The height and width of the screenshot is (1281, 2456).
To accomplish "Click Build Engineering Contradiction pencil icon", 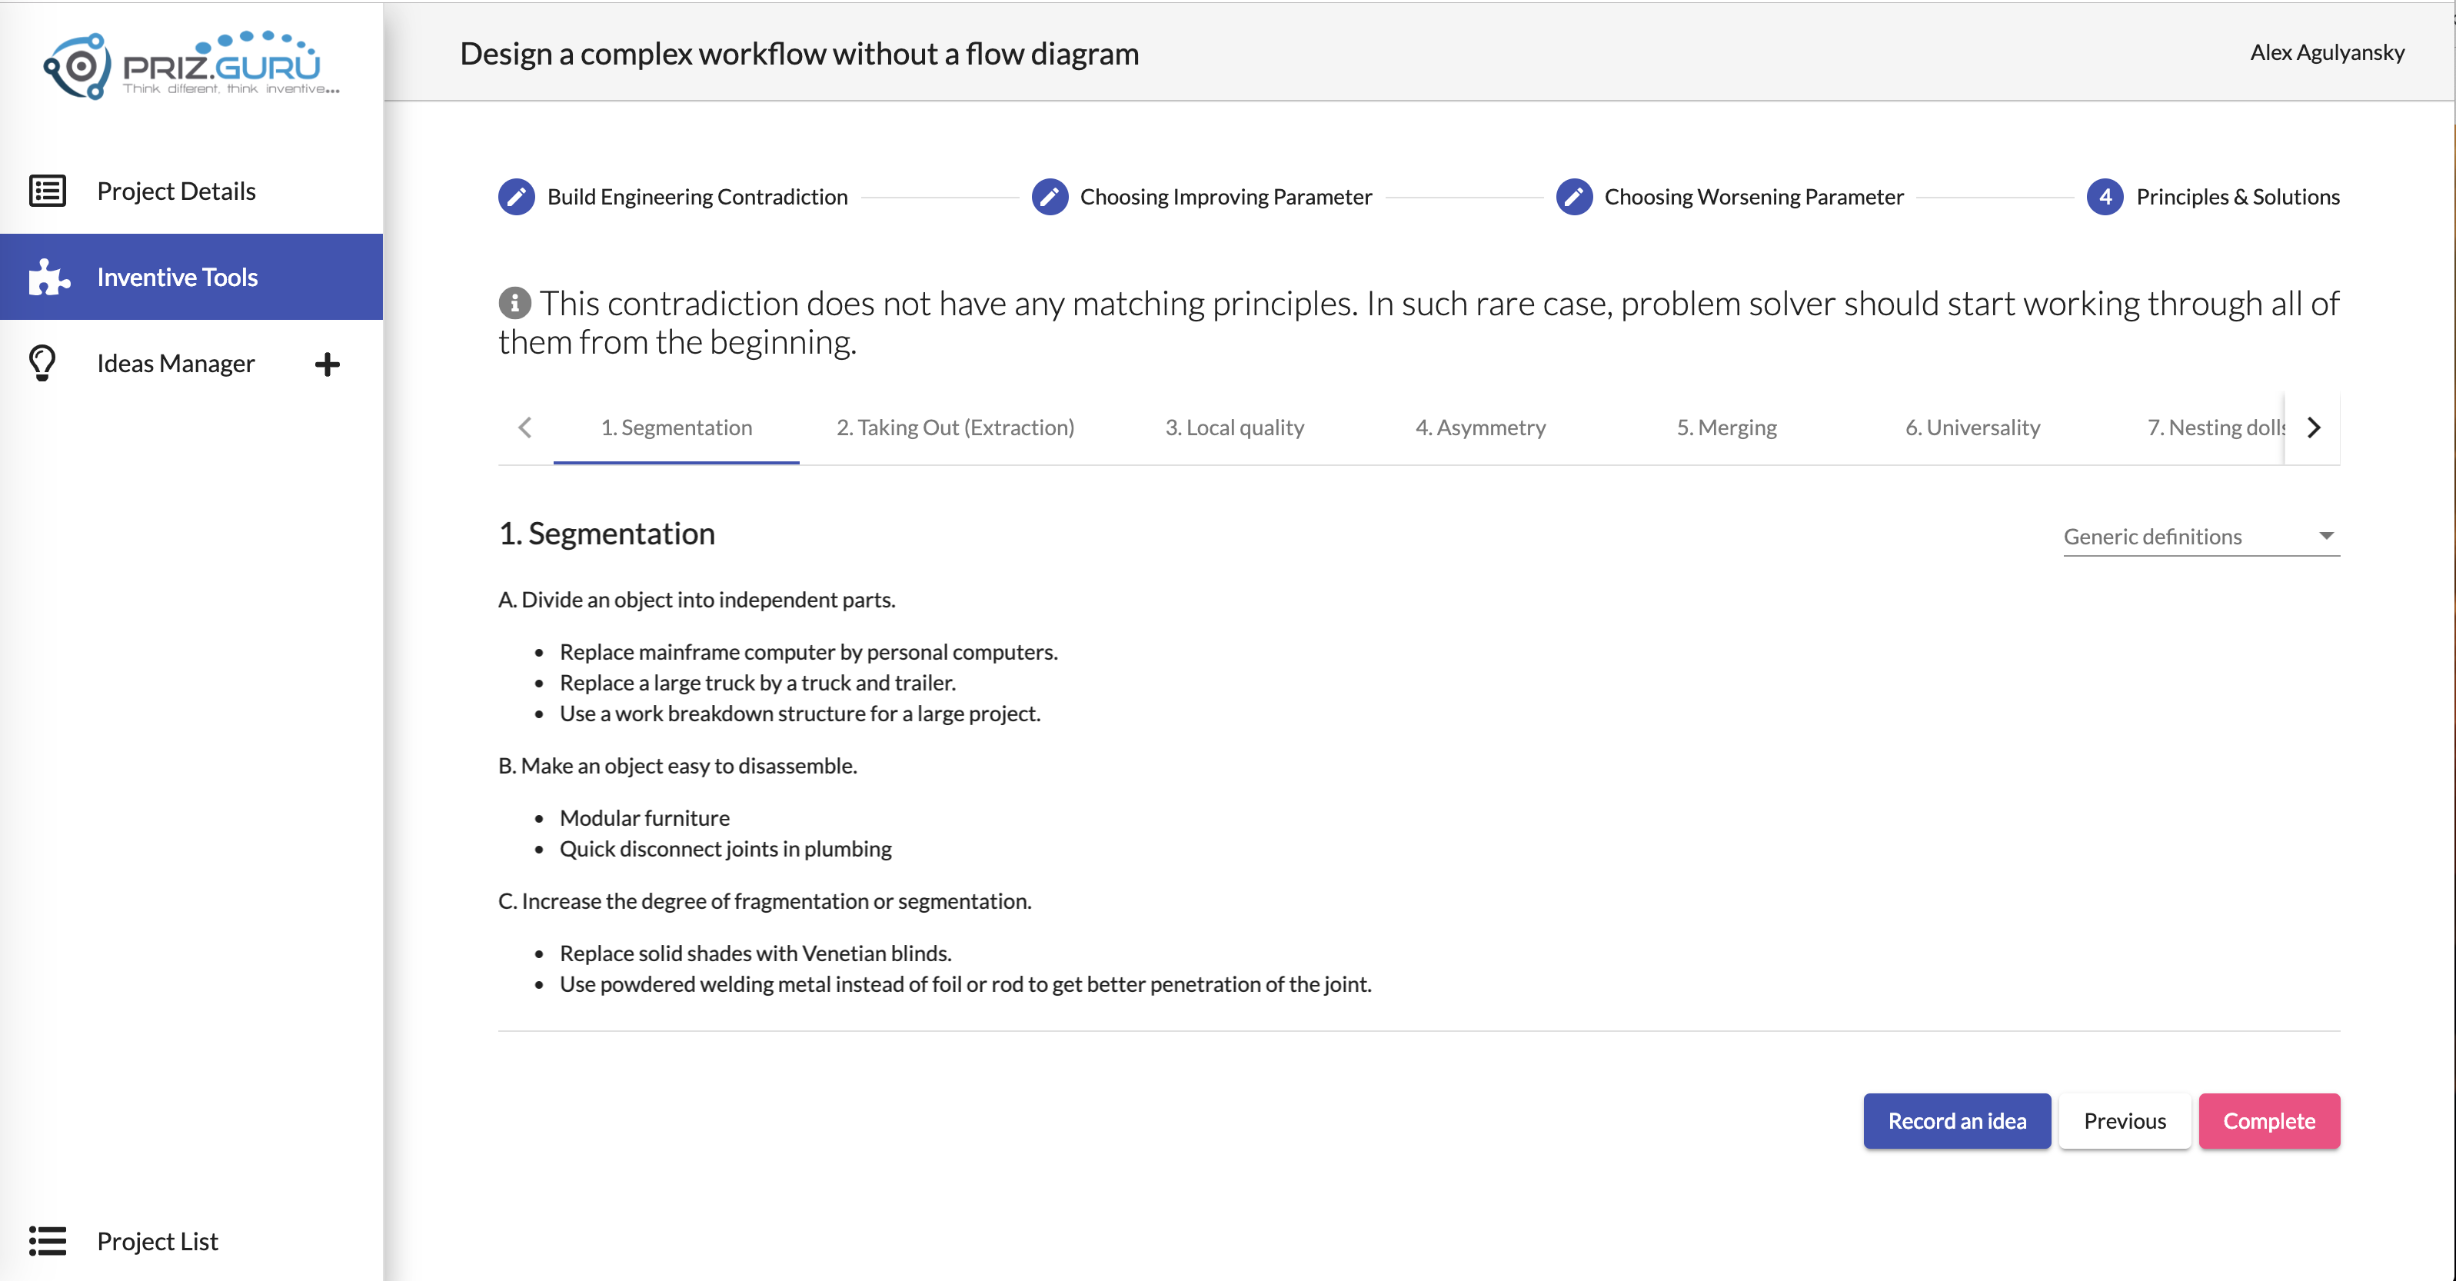I will pyautogui.click(x=516, y=196).
